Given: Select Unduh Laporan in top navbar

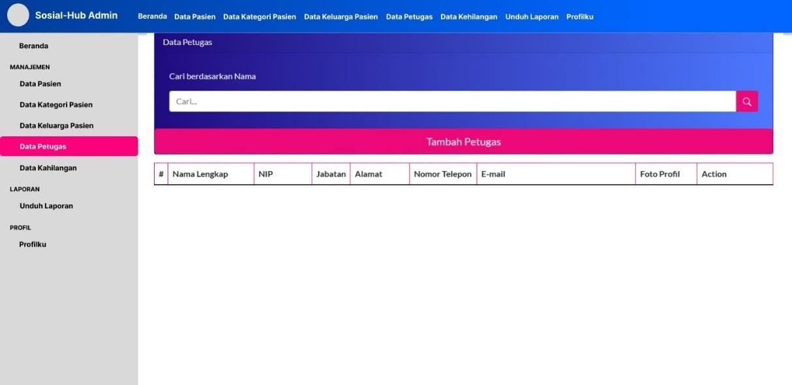Looking at the screenshot, I should pyautogui.click(x=532, y=17).
